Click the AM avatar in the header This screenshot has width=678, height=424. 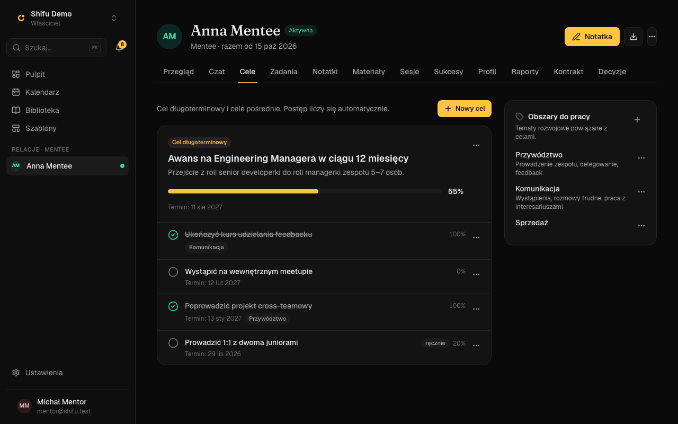coord(169,37)
